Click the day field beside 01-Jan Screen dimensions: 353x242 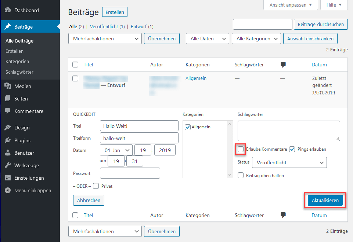143,150
